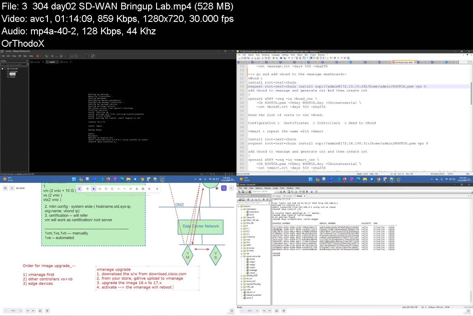
Task: Click purple share button in whiteboard
Action: [224, 188]
